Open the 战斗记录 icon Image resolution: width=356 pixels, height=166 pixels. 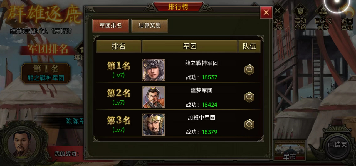click(x=278, y=17)
